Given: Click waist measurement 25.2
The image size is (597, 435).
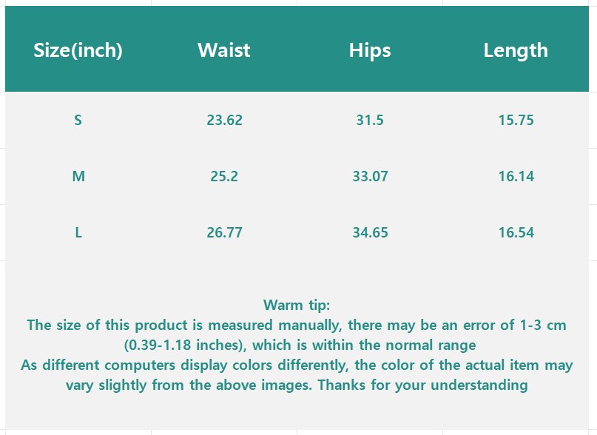Looking at the screenshot, I should pyautogui.click(x=224, y=176).
